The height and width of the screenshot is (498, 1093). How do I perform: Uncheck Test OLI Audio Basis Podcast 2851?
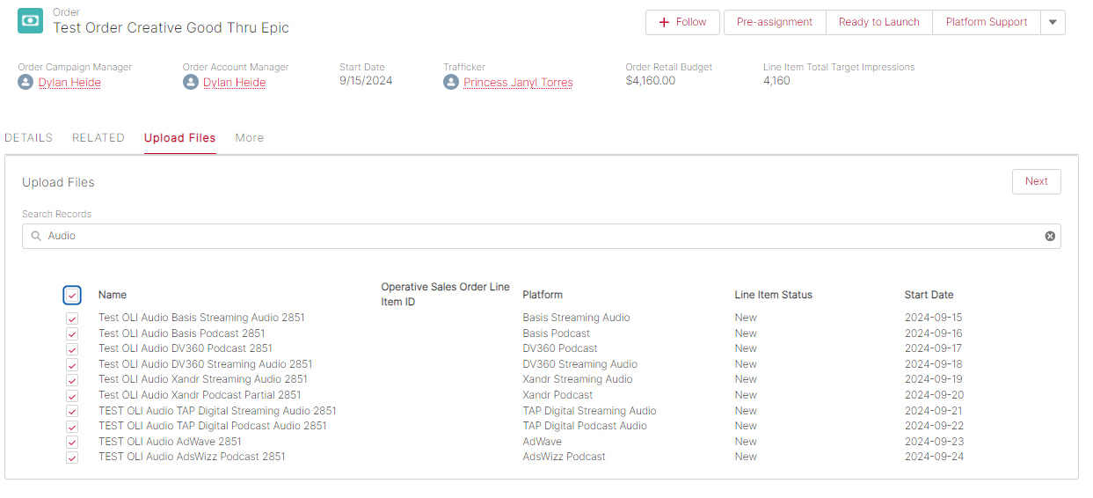tap(72, 334)
